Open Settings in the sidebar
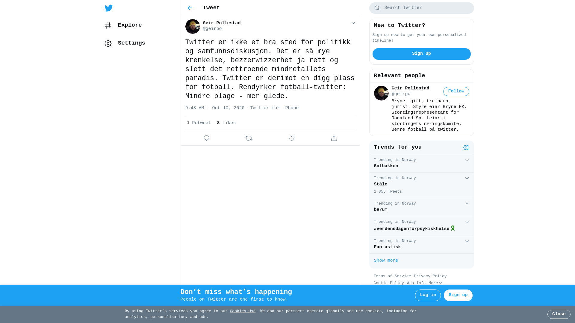The height and width of the screenshot is (323, 575). click(x=125, y=43)
